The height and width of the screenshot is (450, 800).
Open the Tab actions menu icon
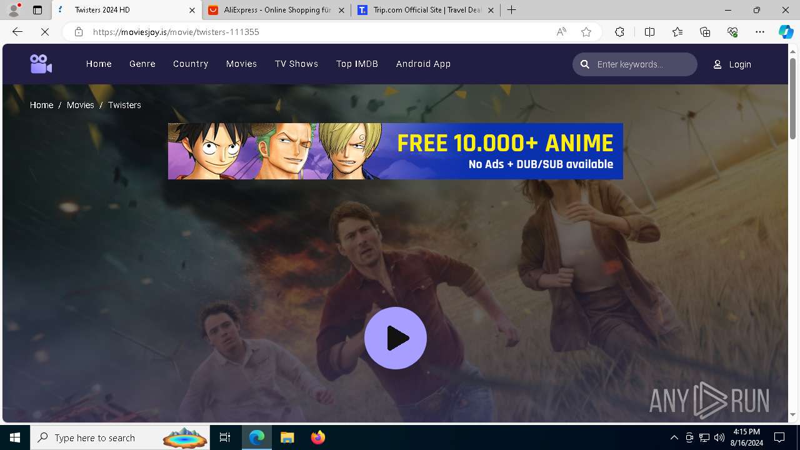click(37, 10)
